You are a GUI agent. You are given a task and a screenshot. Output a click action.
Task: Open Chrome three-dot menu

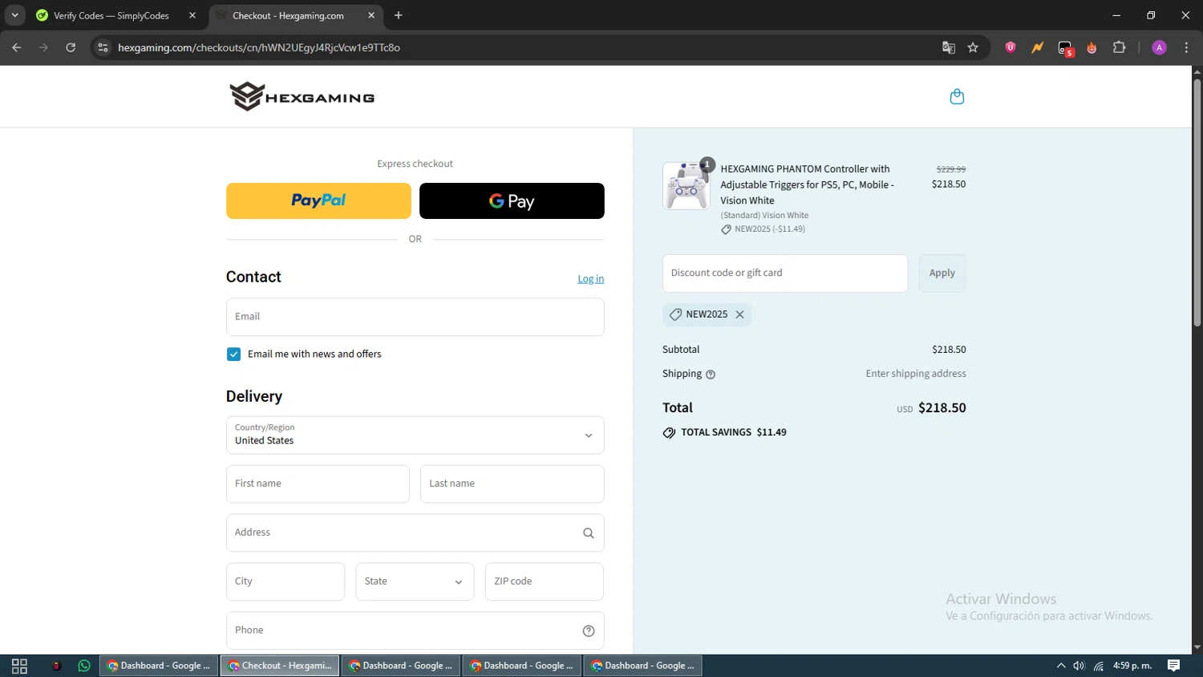tap(1186, 47)
